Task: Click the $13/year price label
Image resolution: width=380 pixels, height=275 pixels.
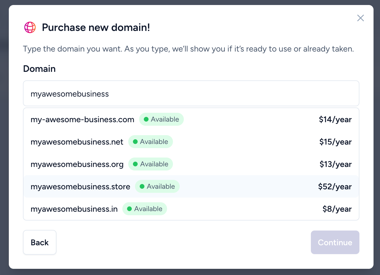Action: (x=336, y=164)
